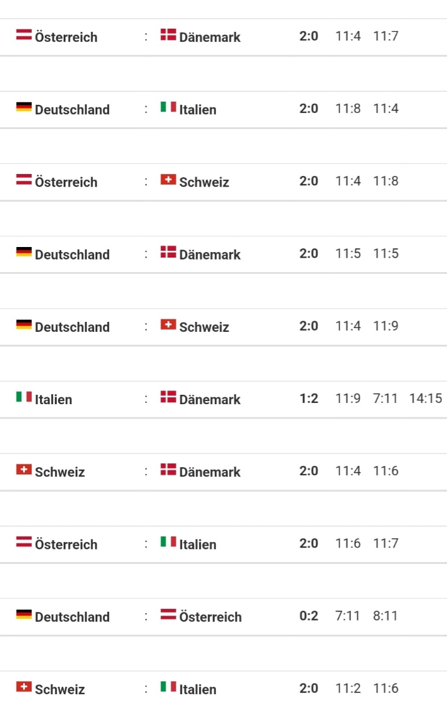Click Denmark flag in Österreich–Dänemark match
The height and width of the screenshot is (703, 447).
pyautogui.click(x=169, y=34)
